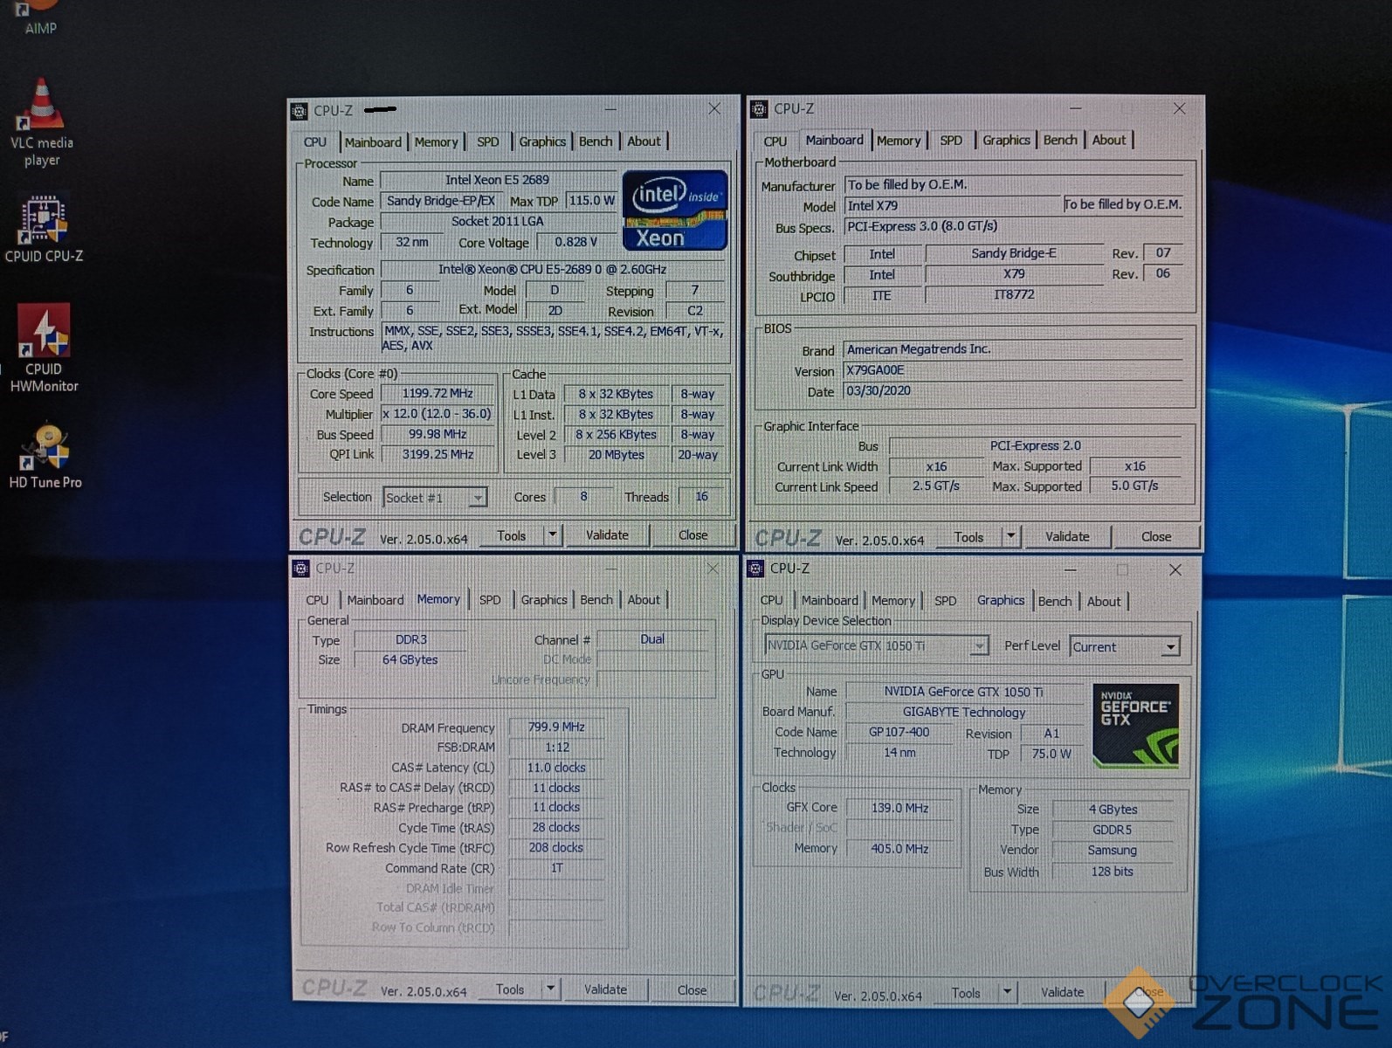This screenshot has height=1048, width=1392.
Task: Open the SPD tab in the CPU window
Action: [488, 142]
